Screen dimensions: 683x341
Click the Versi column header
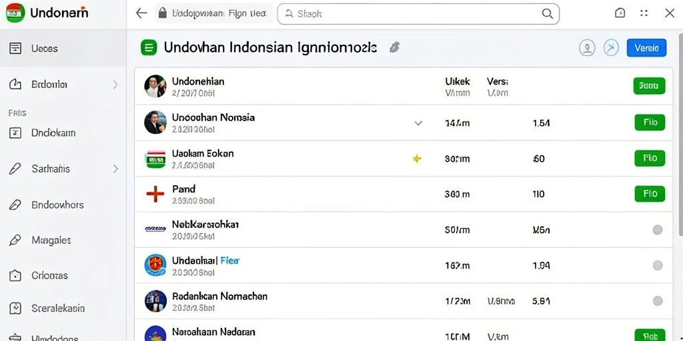click(498, 81)
